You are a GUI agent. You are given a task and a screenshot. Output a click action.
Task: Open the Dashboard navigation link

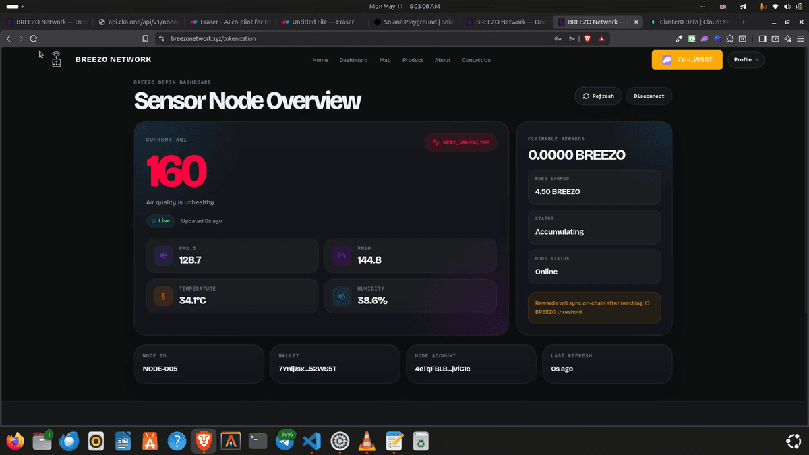[x=353, y=60]
